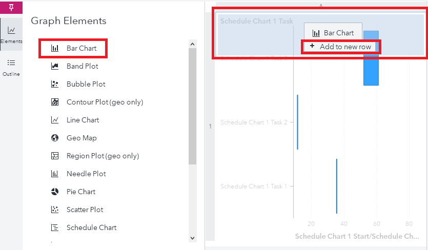This screenshot has height=250, width=428.
Task: Select the Region Plot (geo only) icon
Action: pyautogui.click(x=55, y=156)
